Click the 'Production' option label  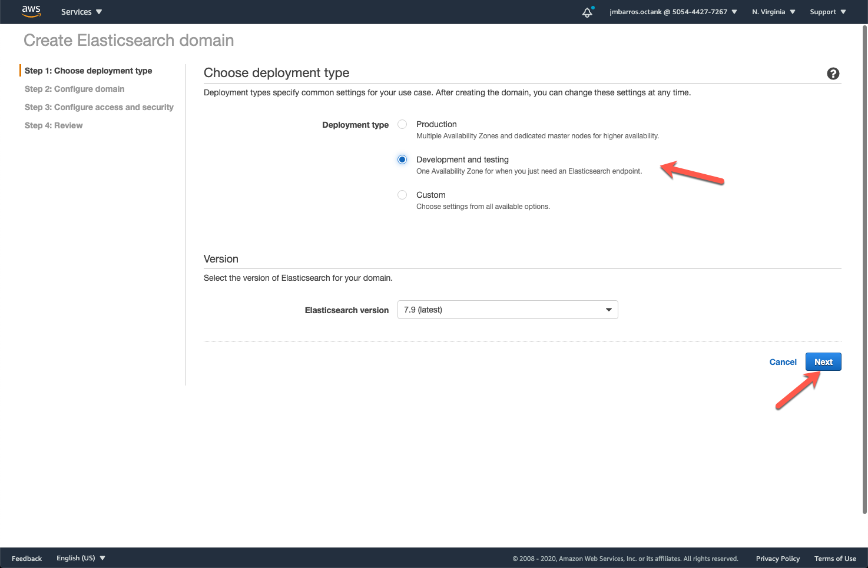tap(436, 124)
